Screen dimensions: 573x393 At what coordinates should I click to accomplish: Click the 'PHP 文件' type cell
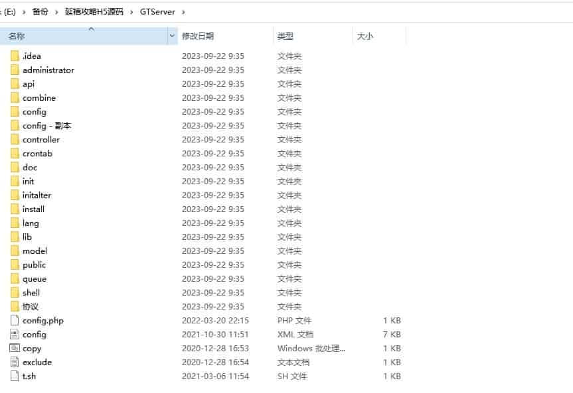[294, 320]
